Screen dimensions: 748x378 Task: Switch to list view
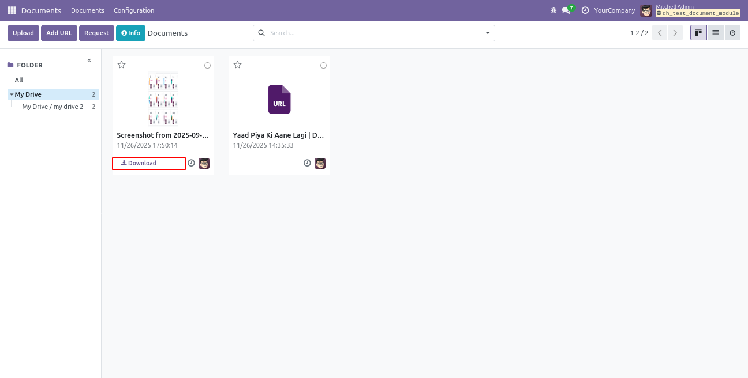click(x=716, y=33)
